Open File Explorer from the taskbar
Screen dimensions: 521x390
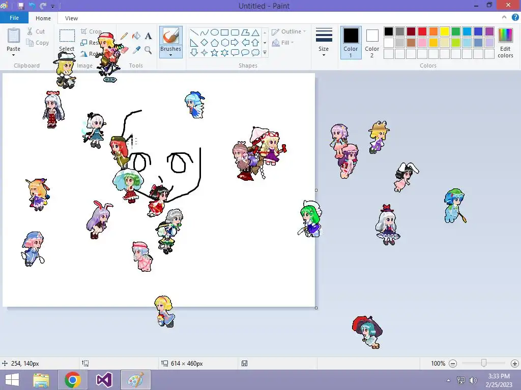pyautogui.click(x=41, y=380)
